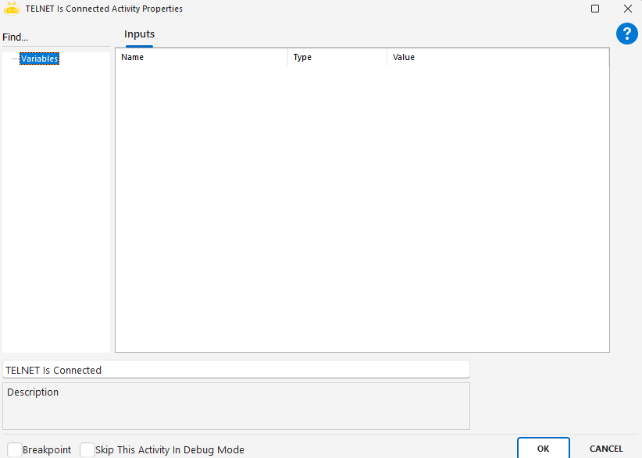
Task: Click divider between Type and Value columns
Action: (387, 57)
